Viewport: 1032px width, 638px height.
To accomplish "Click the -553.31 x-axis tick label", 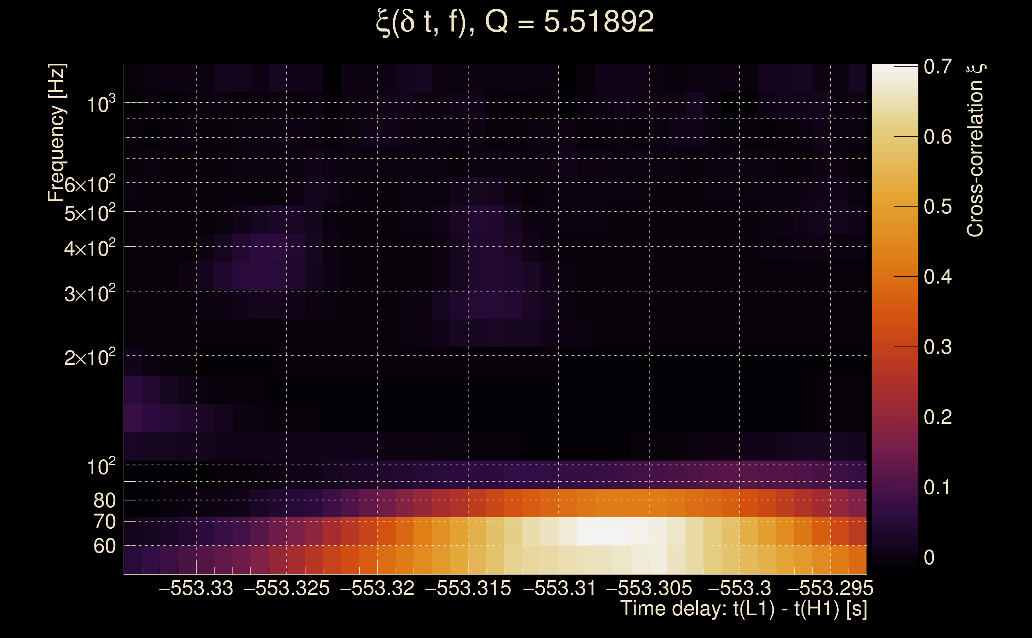I will coord(559,589).
